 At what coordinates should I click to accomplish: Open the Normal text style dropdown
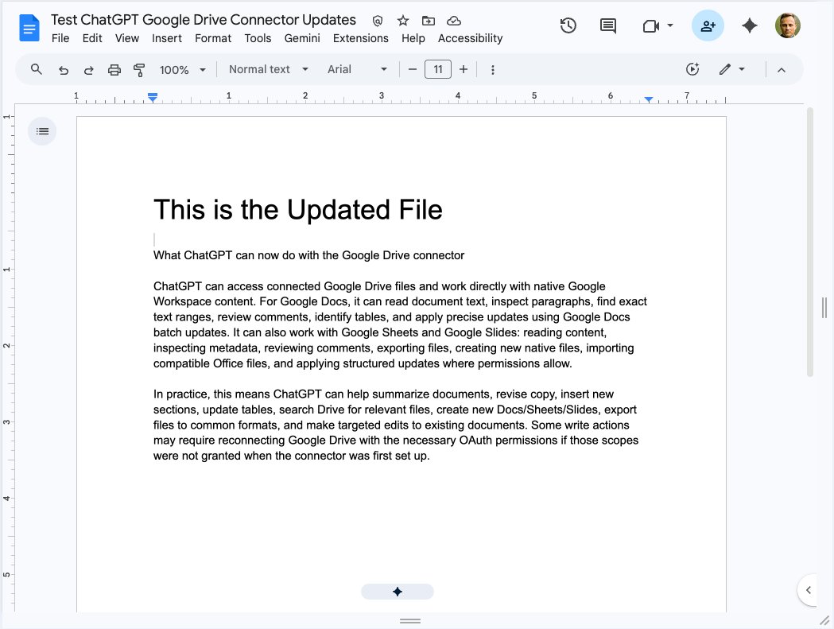(x=269, y=69)
